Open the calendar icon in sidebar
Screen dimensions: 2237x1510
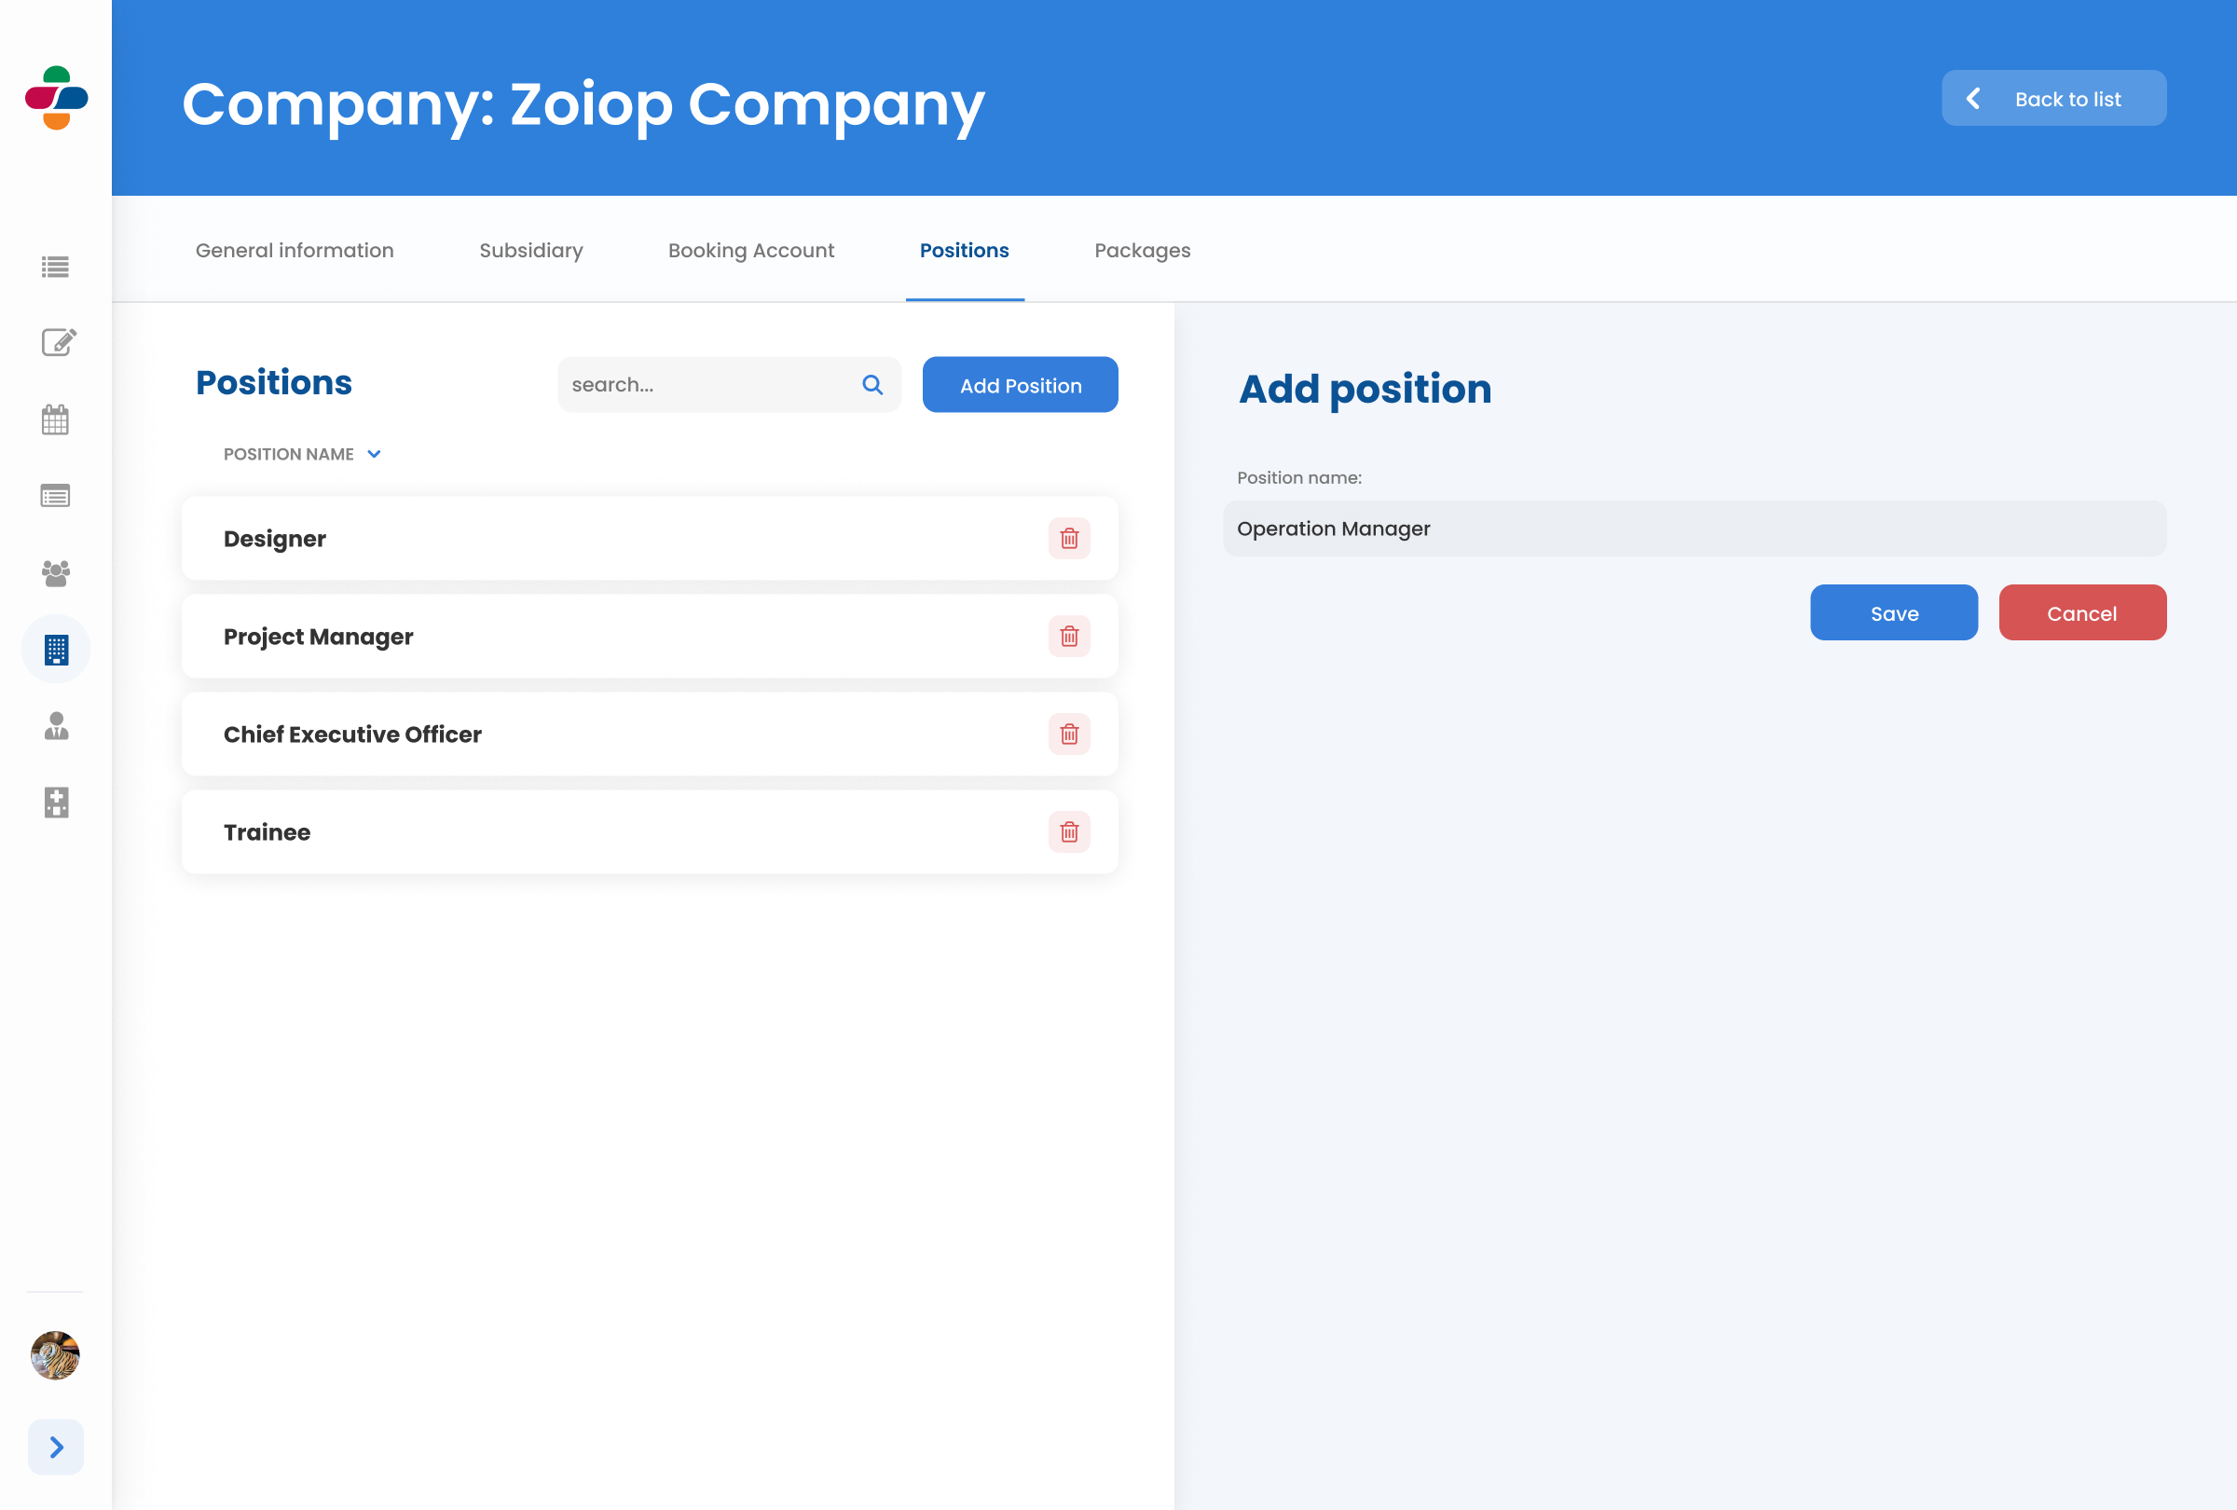pos(56,419)
